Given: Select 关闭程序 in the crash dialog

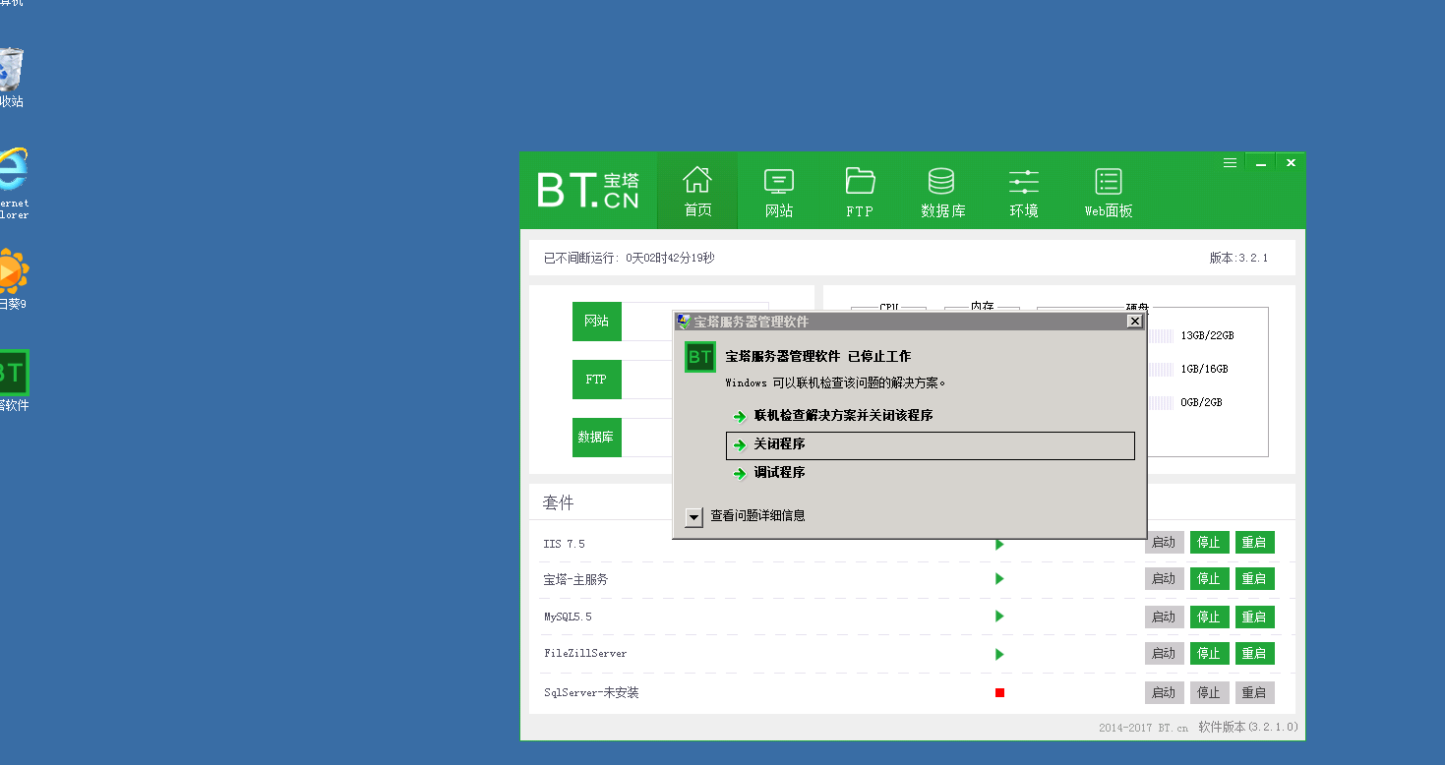Looking at the screenshot, I should click(931, 445).
